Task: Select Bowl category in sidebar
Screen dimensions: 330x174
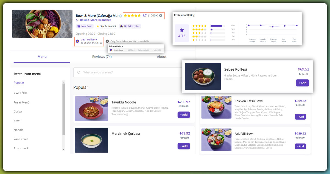Action: (17, 121)
